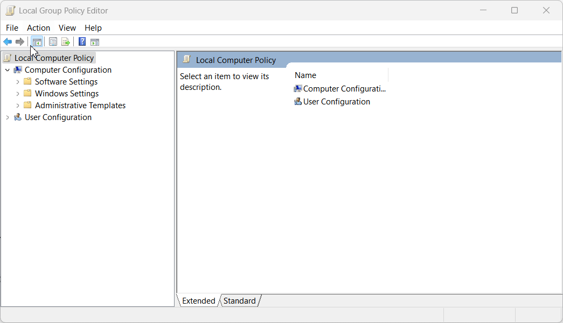Open the Action menu
The image size is (563, 323).
[38, 27]
